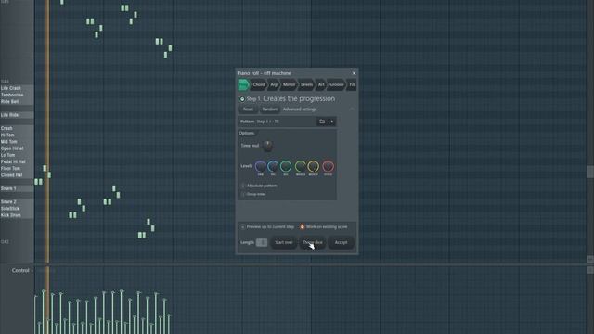Select the first green Prog step tab

pyautogui.click(x=243, y=84)
